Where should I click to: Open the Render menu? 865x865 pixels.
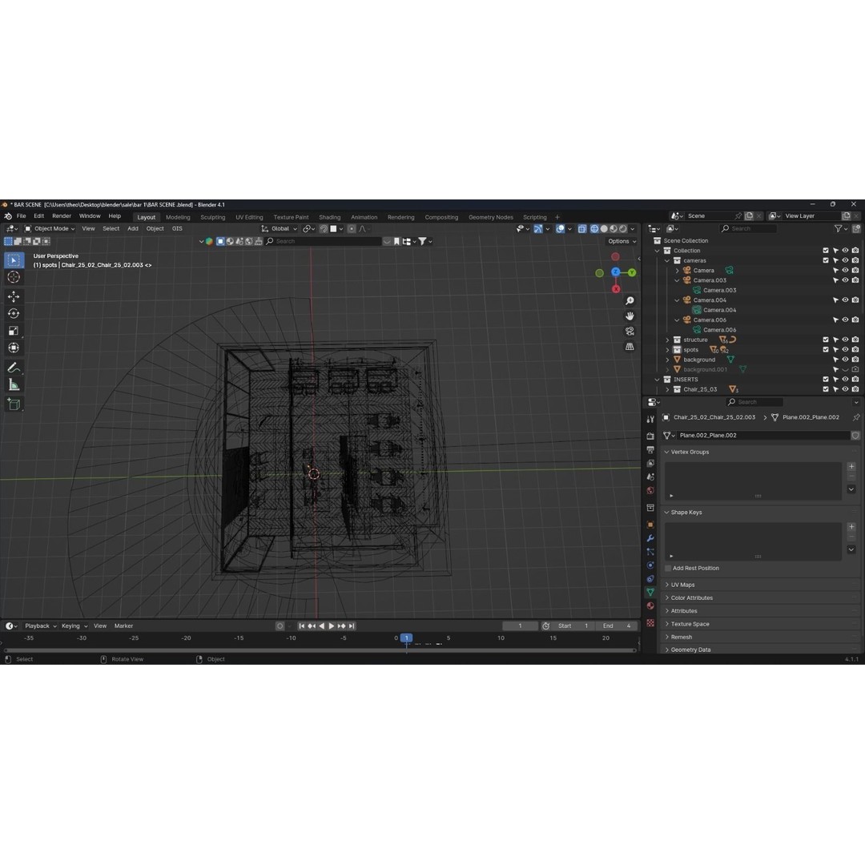[61, 215]
